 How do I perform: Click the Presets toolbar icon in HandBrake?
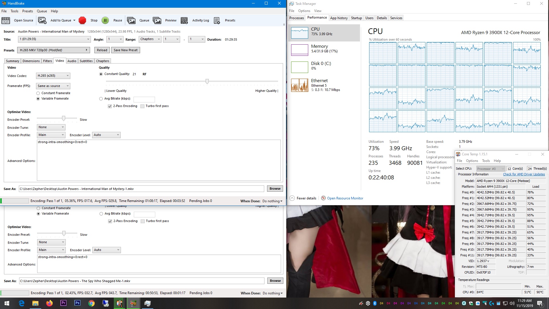217,20
